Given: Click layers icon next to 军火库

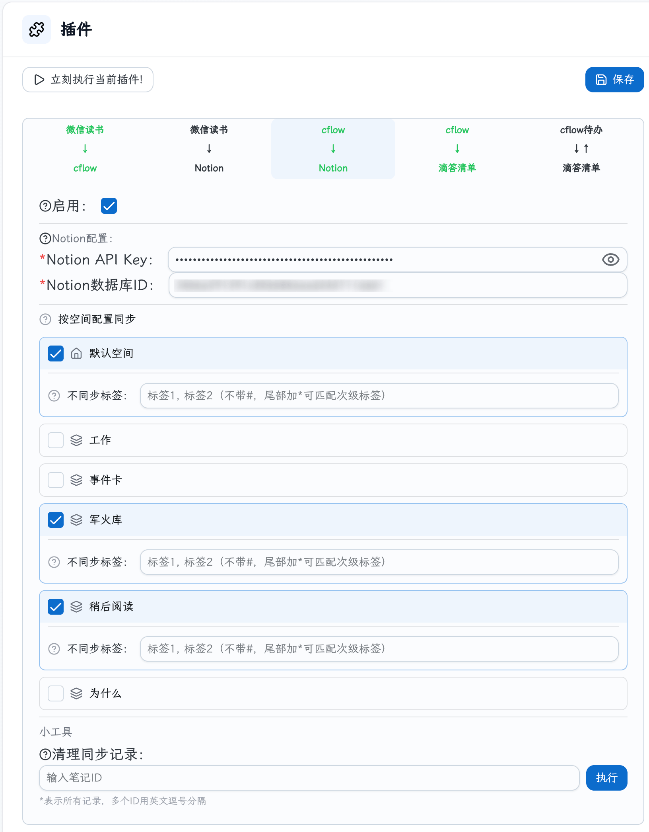Looking at the screenshot, I should 76,520.
